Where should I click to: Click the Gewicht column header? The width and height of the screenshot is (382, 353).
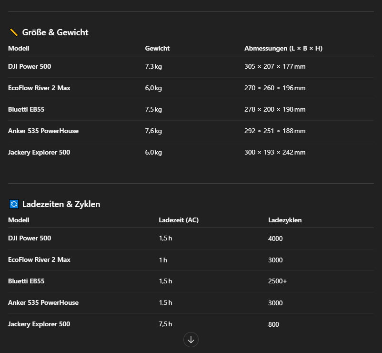[x=157, y=48]
